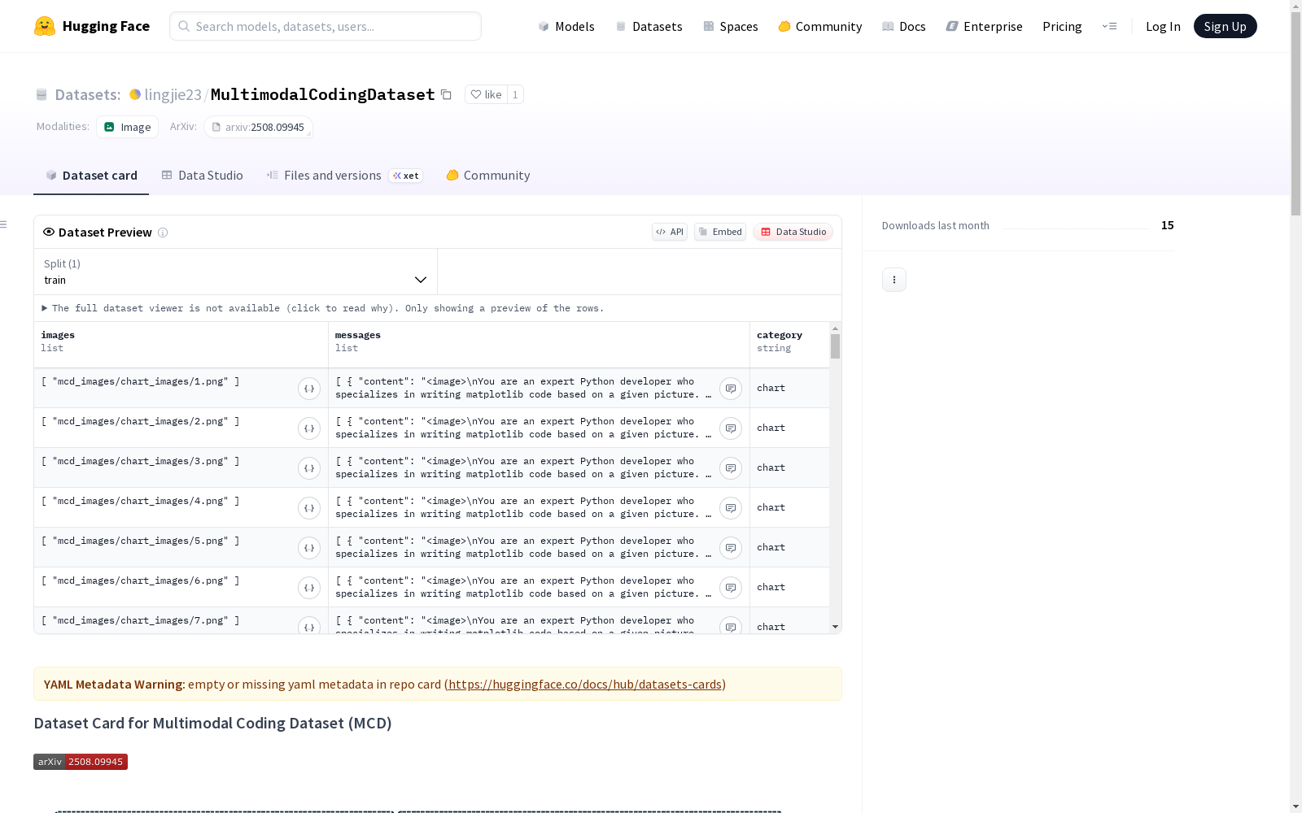Click the MultimodalCodingDataset title link

(323, 94)
